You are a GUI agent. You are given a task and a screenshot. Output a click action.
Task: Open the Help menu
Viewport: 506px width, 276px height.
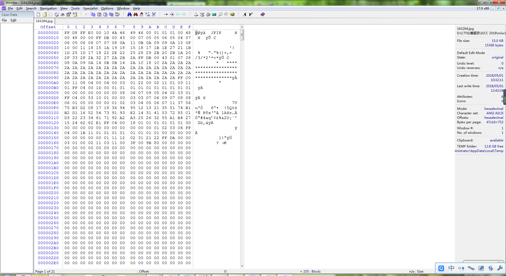pyautogui.click(x=137, y=8)
